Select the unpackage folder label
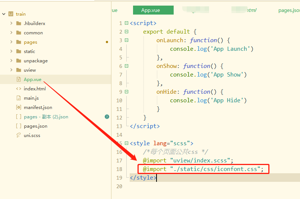Image resolution: width=300 pixels, height=199 pixels. coord(36,61)
